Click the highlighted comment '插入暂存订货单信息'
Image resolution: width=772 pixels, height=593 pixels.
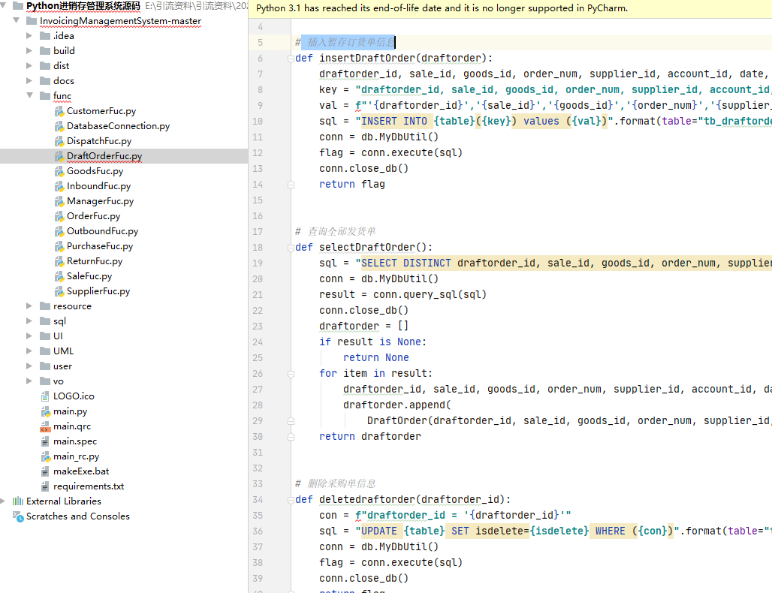(x=351, y=42)
